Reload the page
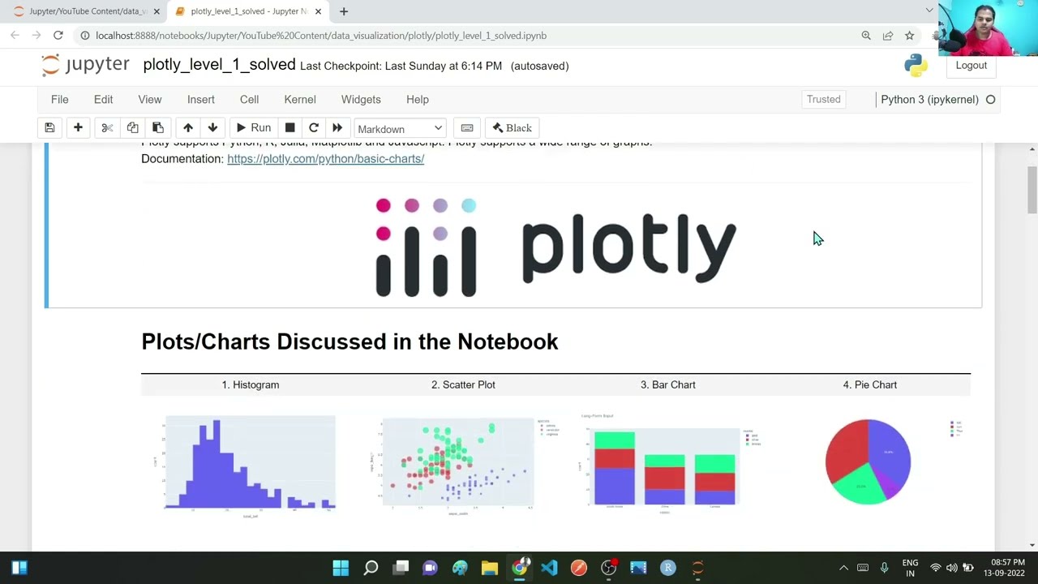 (x=58, y=36)
